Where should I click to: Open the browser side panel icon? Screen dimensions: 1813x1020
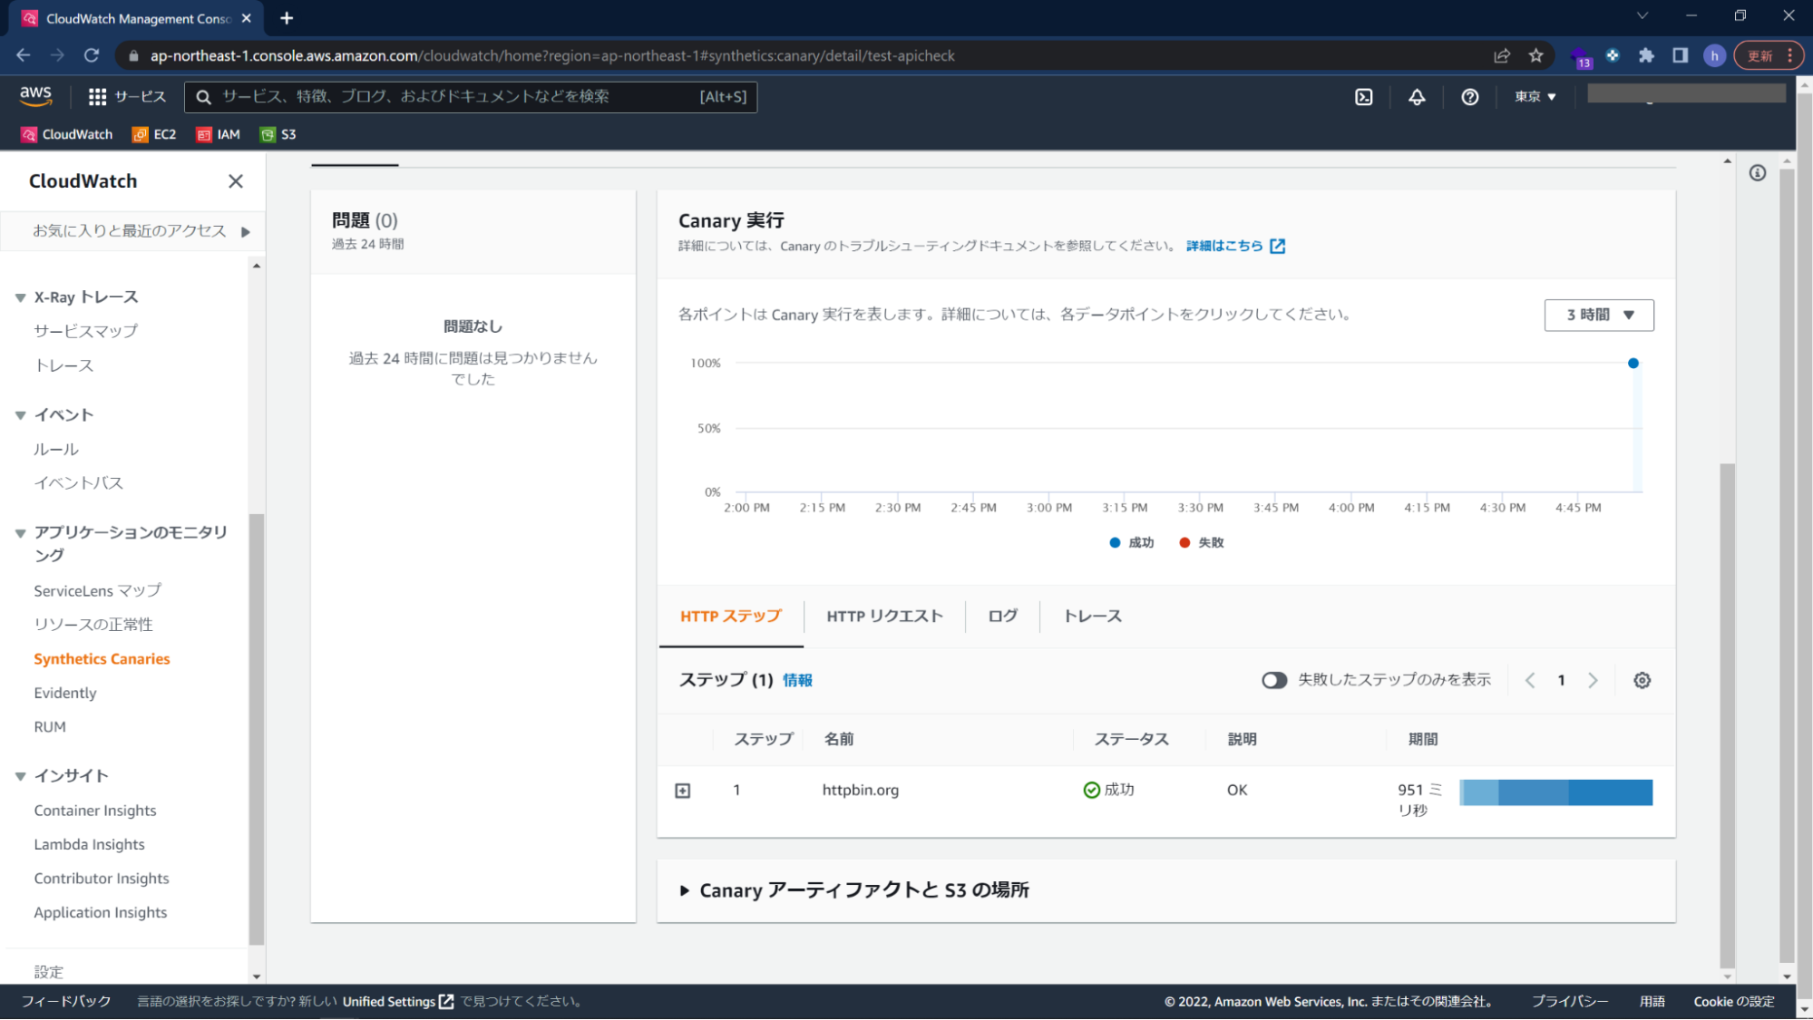click(x=1680, y=55)
